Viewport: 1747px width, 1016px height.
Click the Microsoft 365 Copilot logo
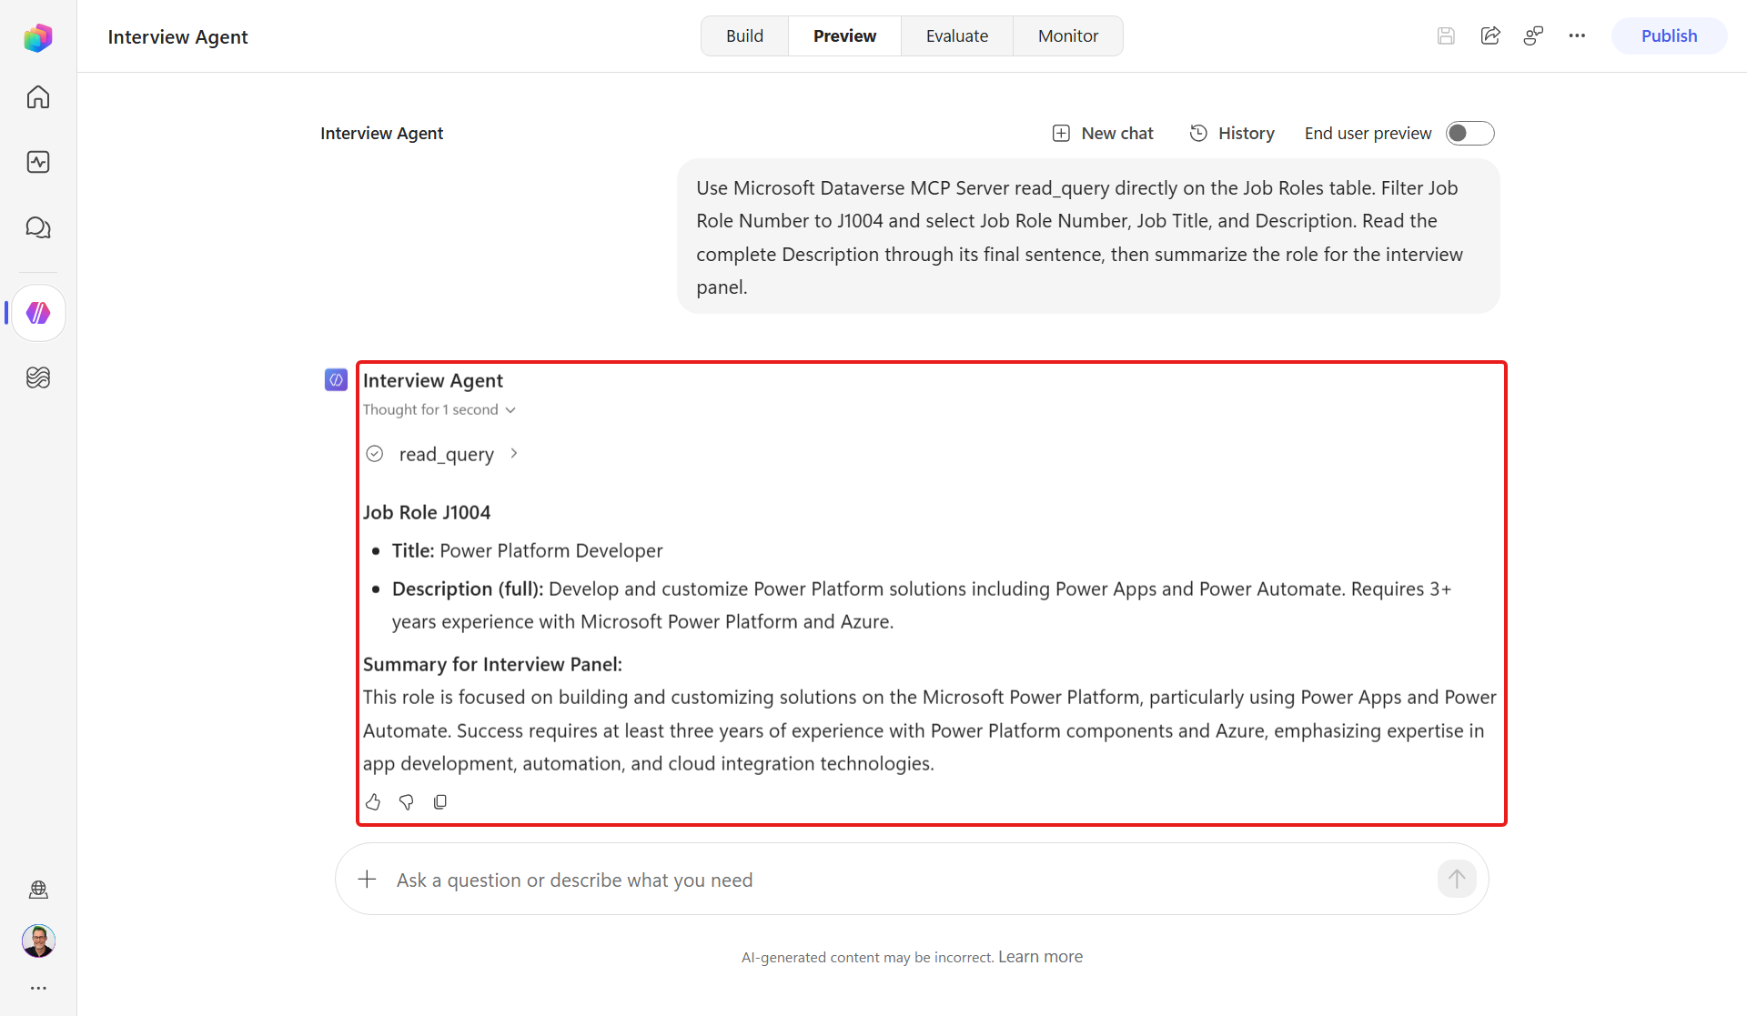point(38,37)
